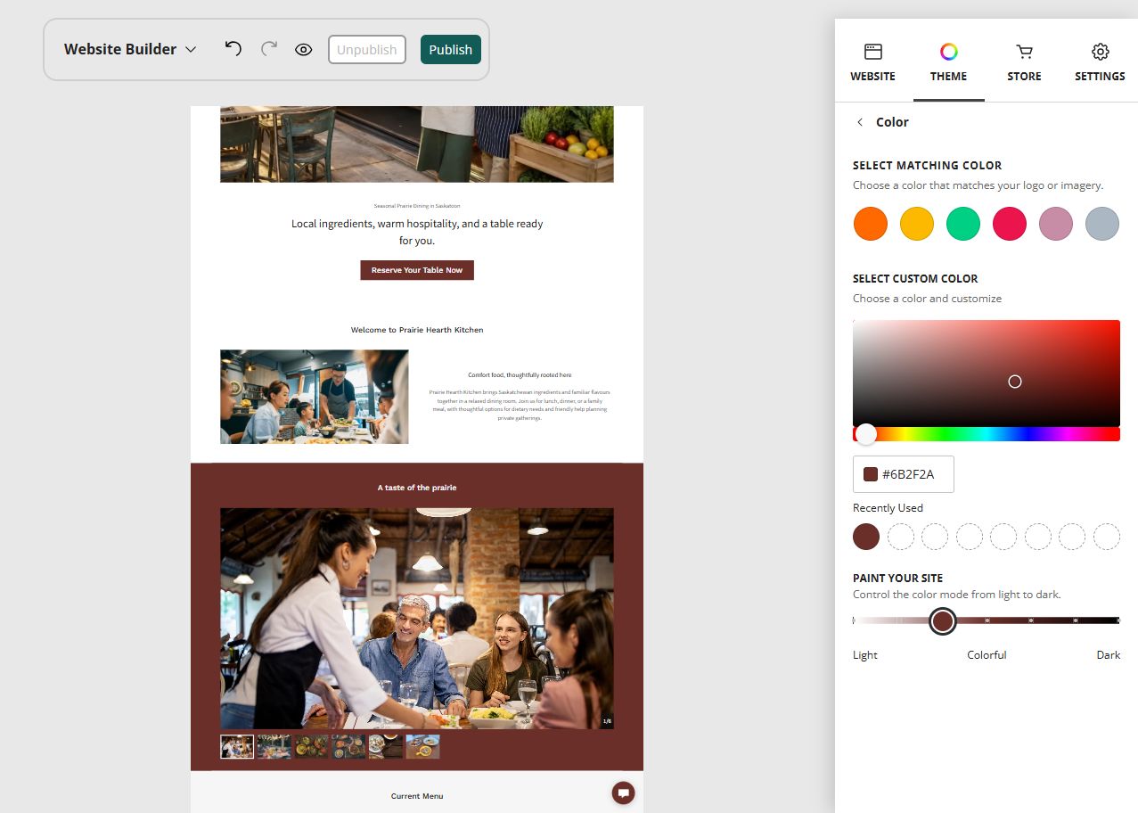The width and height of the screenshot is (1138, 813).
Task: Click the 'Light' slider label
Action: 865,655
